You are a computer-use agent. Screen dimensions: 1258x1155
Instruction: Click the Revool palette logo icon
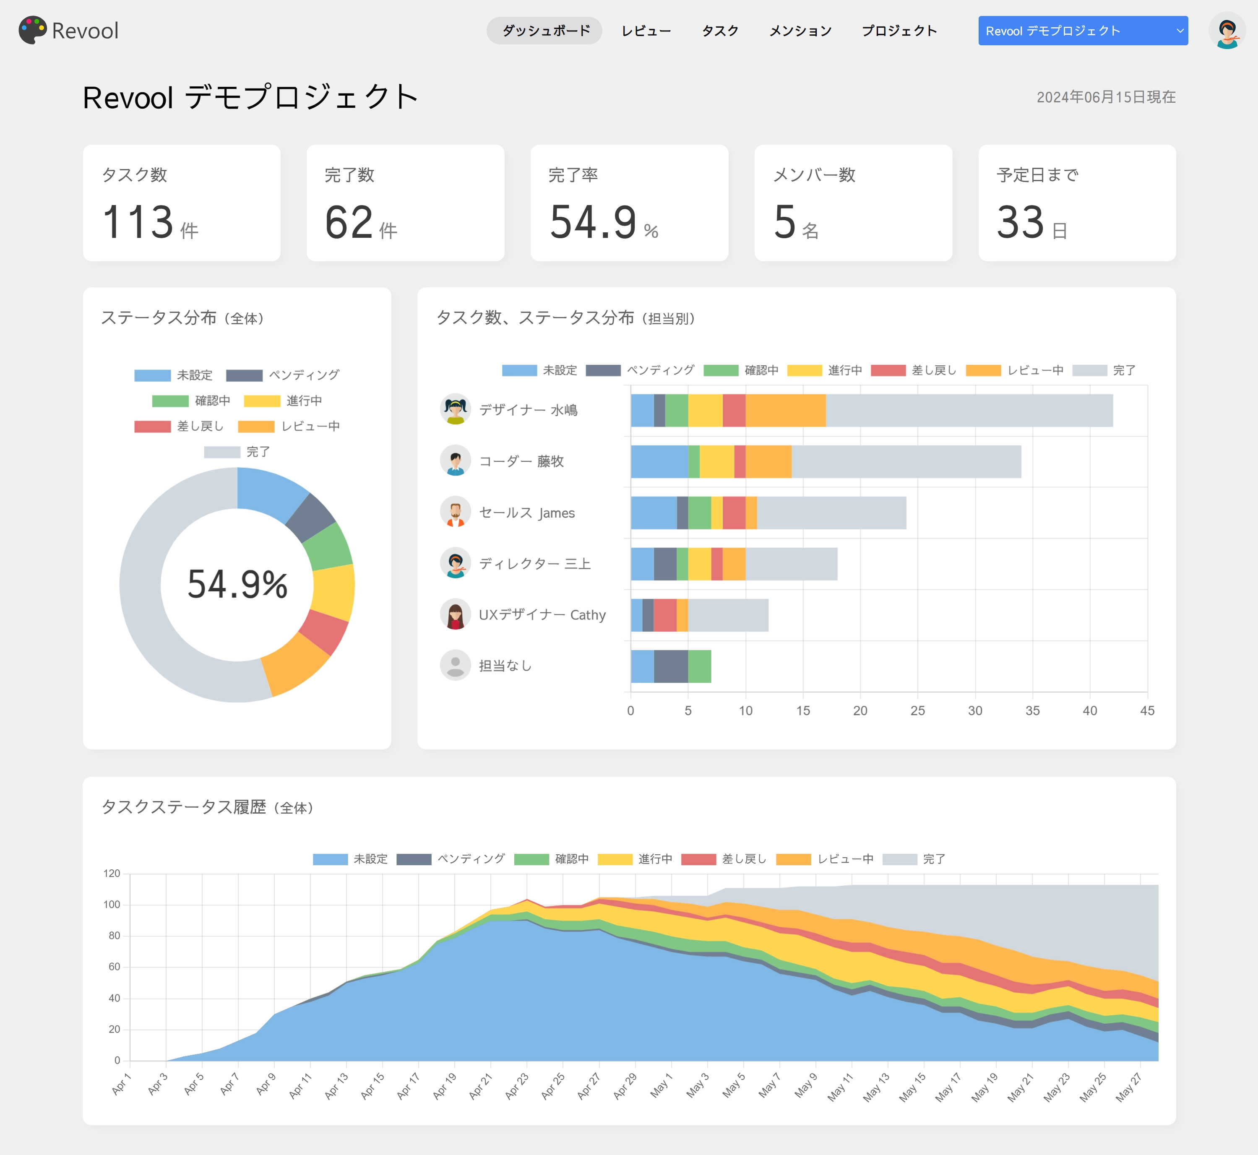(33, 30)
